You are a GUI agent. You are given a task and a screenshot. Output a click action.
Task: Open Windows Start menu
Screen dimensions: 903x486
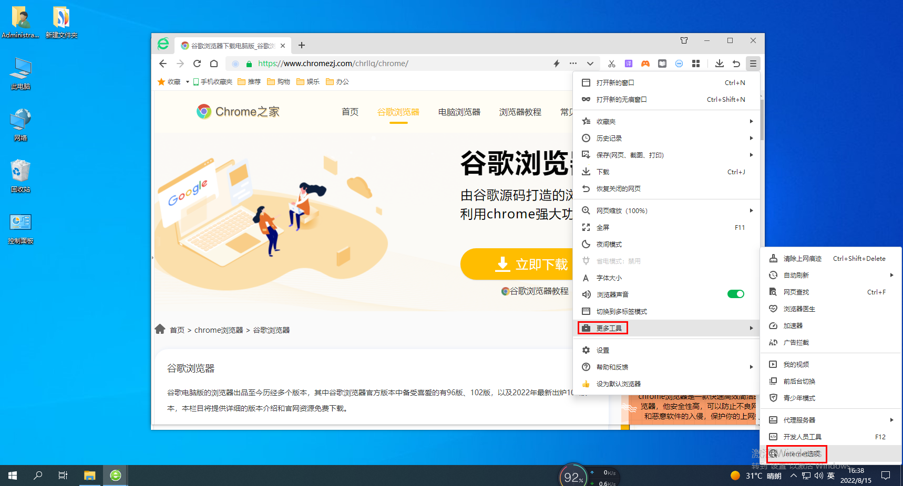tap(13, 476)
